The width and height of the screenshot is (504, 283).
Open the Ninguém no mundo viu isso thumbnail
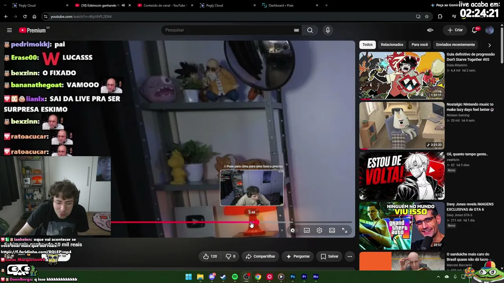(x=402, y=226)
